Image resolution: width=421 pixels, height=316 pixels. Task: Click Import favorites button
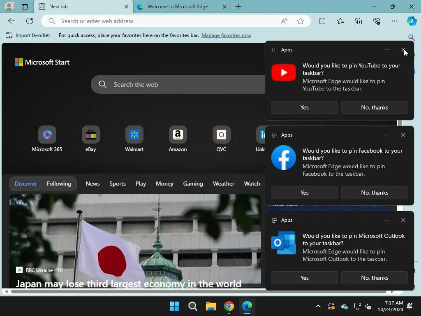(x=28, y=35)
